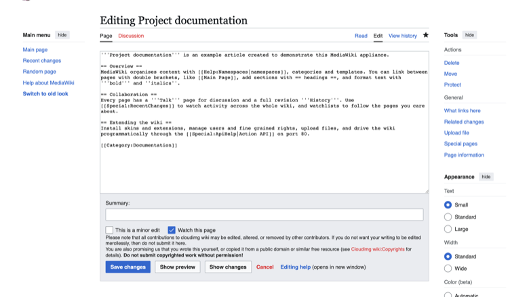This screenshot has width=529, height=297.
Task: Go to the Read tab
Action: point(361,36)
